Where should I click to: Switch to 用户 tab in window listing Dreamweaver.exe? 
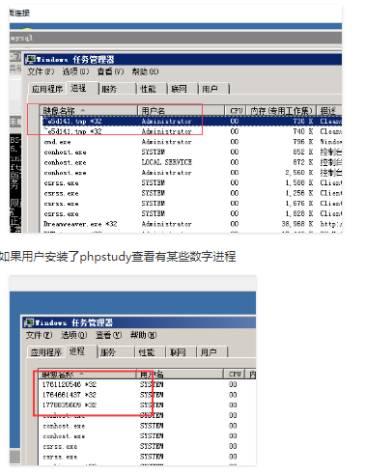pyautogui.click(x=213, y=89)
